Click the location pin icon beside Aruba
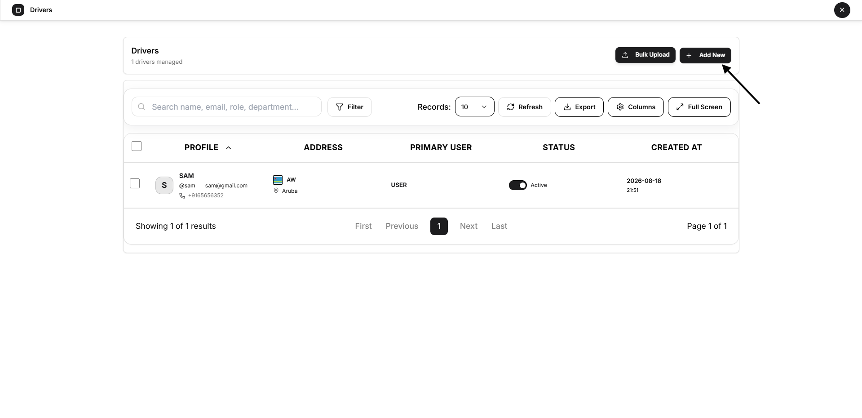Screen dimensions: 862x418 (276, 191)
